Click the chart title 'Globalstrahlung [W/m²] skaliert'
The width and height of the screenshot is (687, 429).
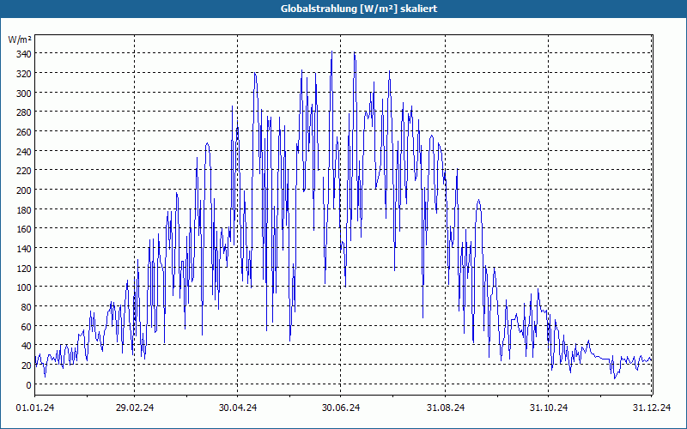click(359, 9)
